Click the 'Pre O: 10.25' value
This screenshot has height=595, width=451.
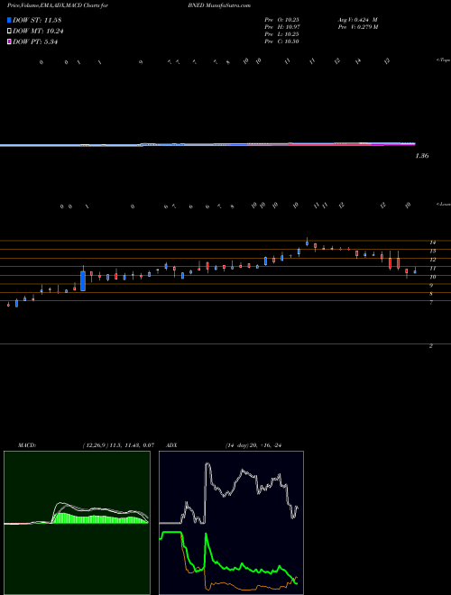coord(281,20)
